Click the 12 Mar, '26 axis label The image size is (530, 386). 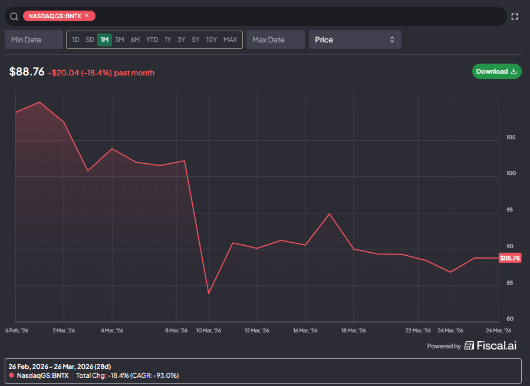(x=257, y=330)
